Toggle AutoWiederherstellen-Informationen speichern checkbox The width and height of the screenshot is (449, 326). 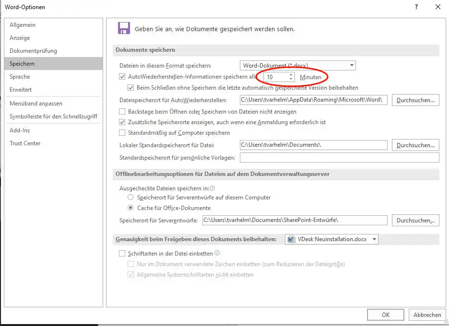click(x=122, y=77)
